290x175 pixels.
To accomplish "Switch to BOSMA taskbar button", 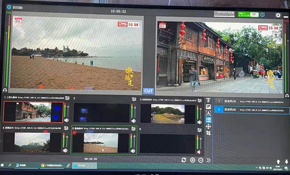I will 84,165.
